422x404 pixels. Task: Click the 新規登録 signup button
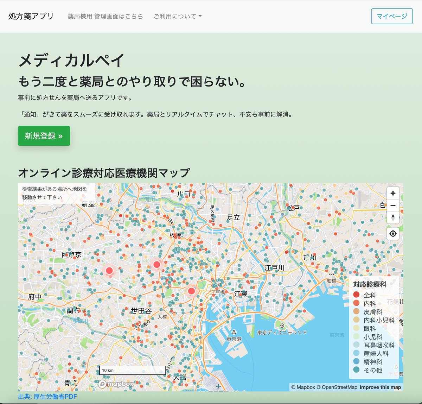pos(44,136)
